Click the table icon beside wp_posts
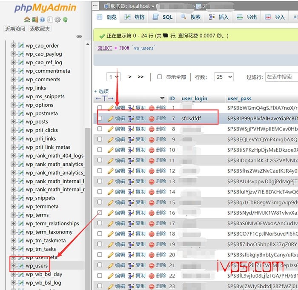Image resolution: width=298 pixels, height=290 pixels. (21, 122)
